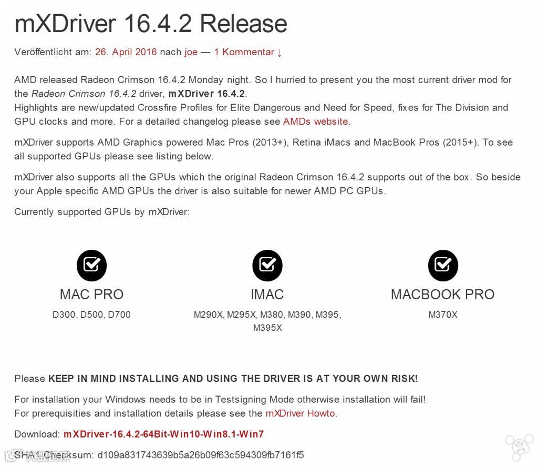Click the MACBOOK PRO heading
Image resolution: width=538 pixels, height=466 pixels.
(443, 295)
